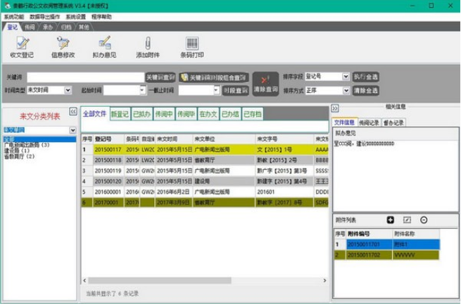The height and width of the screenshot is (304, 461).
Task: Open the 截止时间 date dropdown
Action: tap(216, 90)
